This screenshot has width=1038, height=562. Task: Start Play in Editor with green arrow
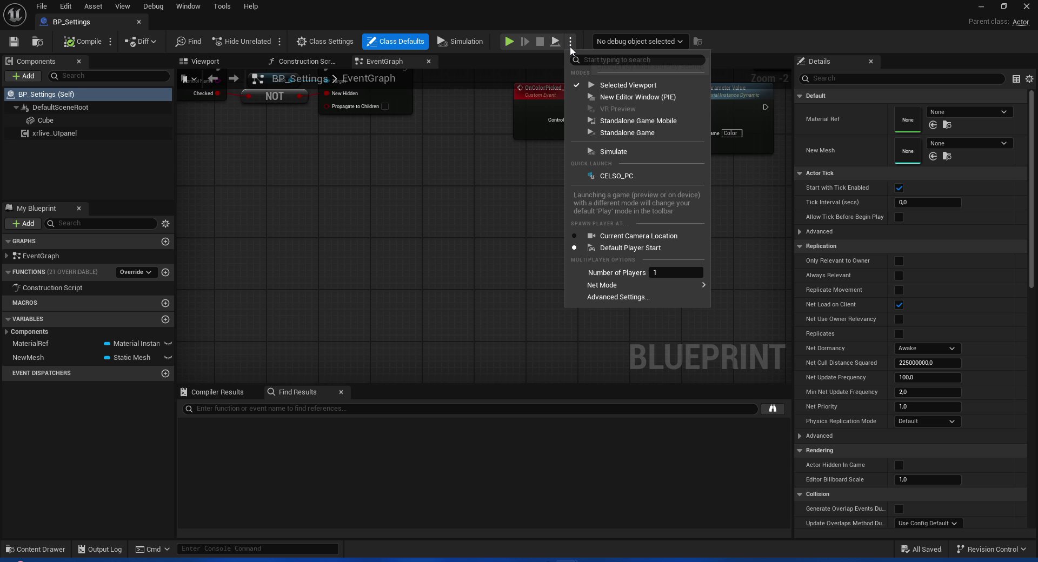pos(509,42)
